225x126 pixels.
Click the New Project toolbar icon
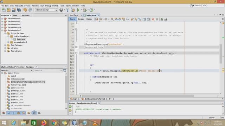click(8, 10)
